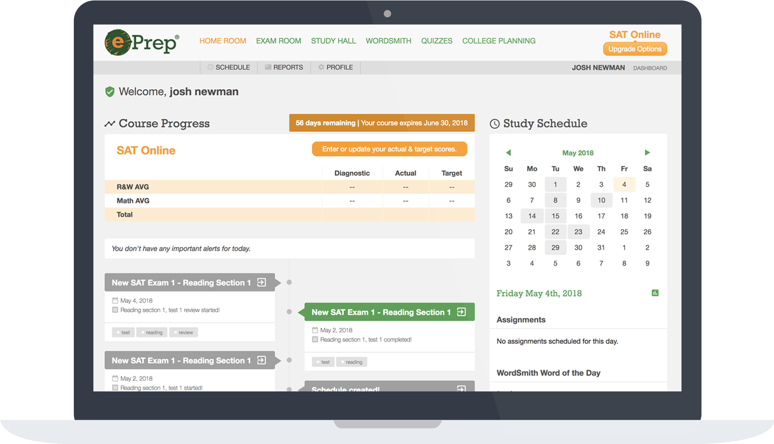
Task: Open the Reports tab
Action: 284,67
